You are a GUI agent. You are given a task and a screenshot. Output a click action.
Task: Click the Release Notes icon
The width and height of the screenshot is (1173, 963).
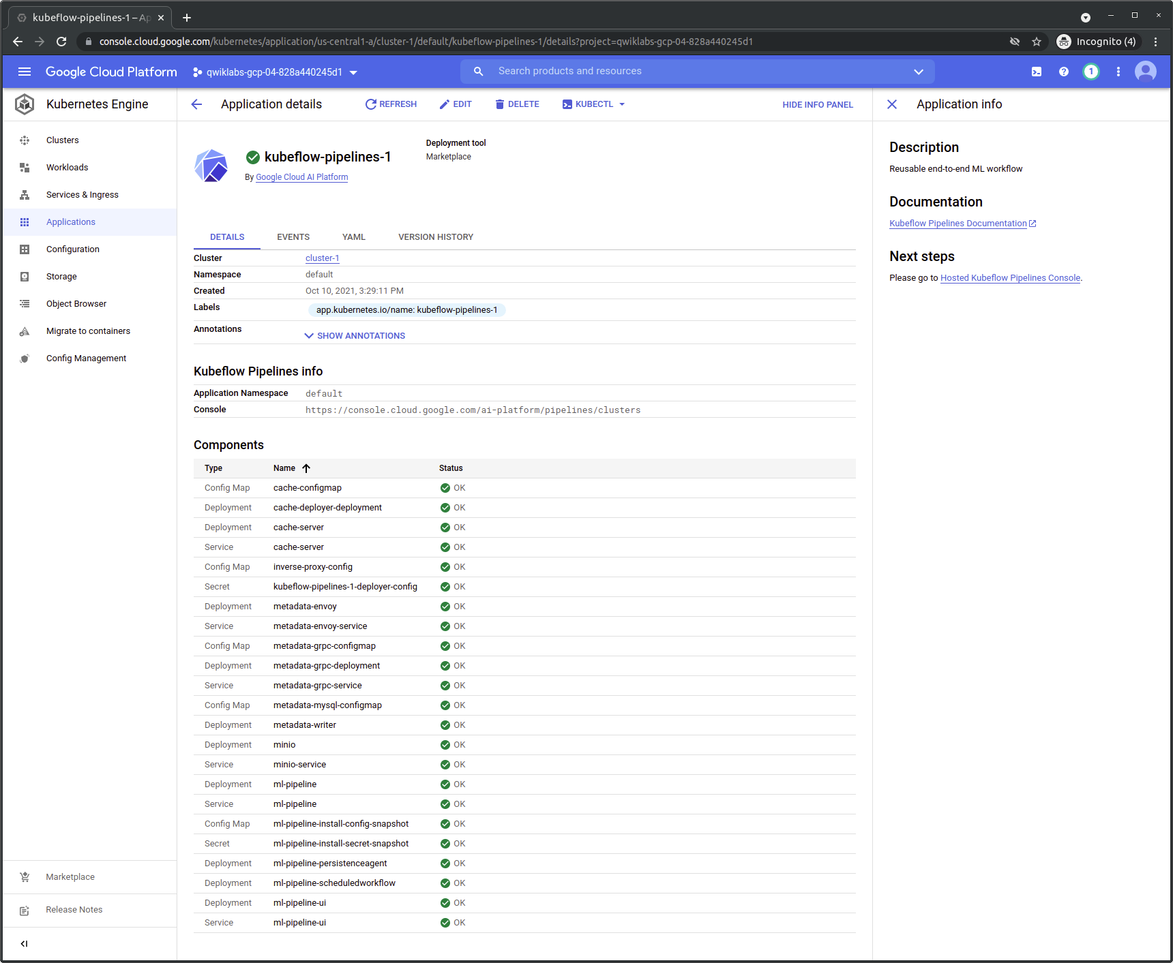[x=25, y=910]
